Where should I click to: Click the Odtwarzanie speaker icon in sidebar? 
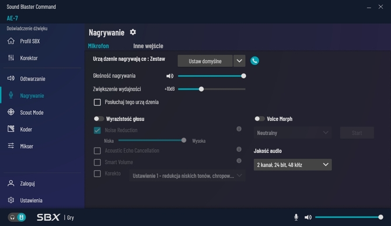point(11,79)
